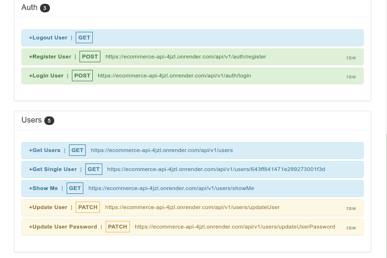Viewport: 387px width, 258px height.
Task: Click raw label on Register User row
Action: (351, 57)
